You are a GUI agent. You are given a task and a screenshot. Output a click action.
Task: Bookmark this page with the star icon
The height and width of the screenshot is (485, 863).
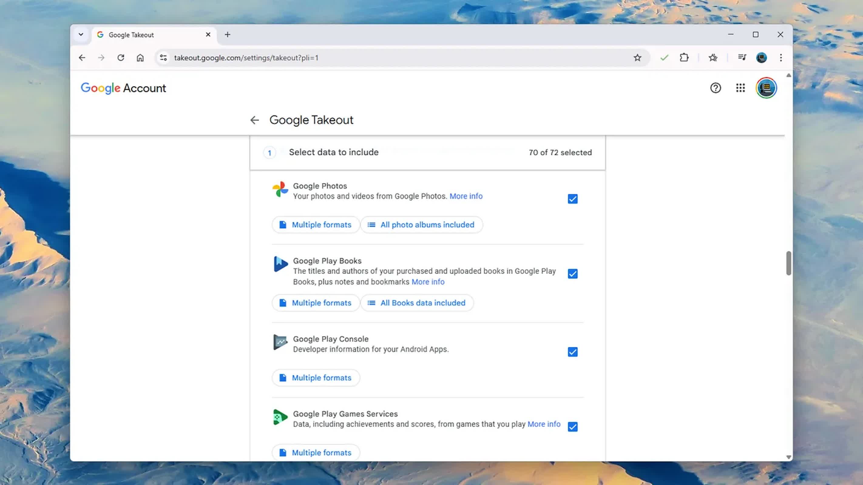pos(637,58)
